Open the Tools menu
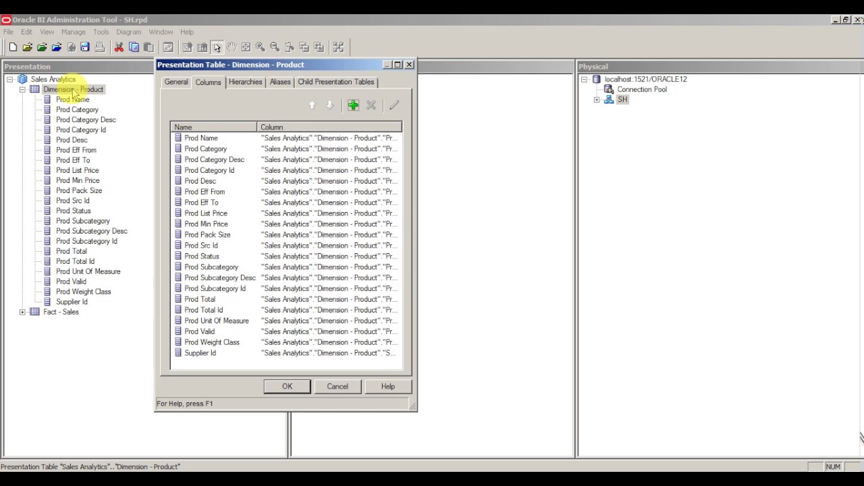The width and height of the screenshot is (864, 486). tap(101, 32)
